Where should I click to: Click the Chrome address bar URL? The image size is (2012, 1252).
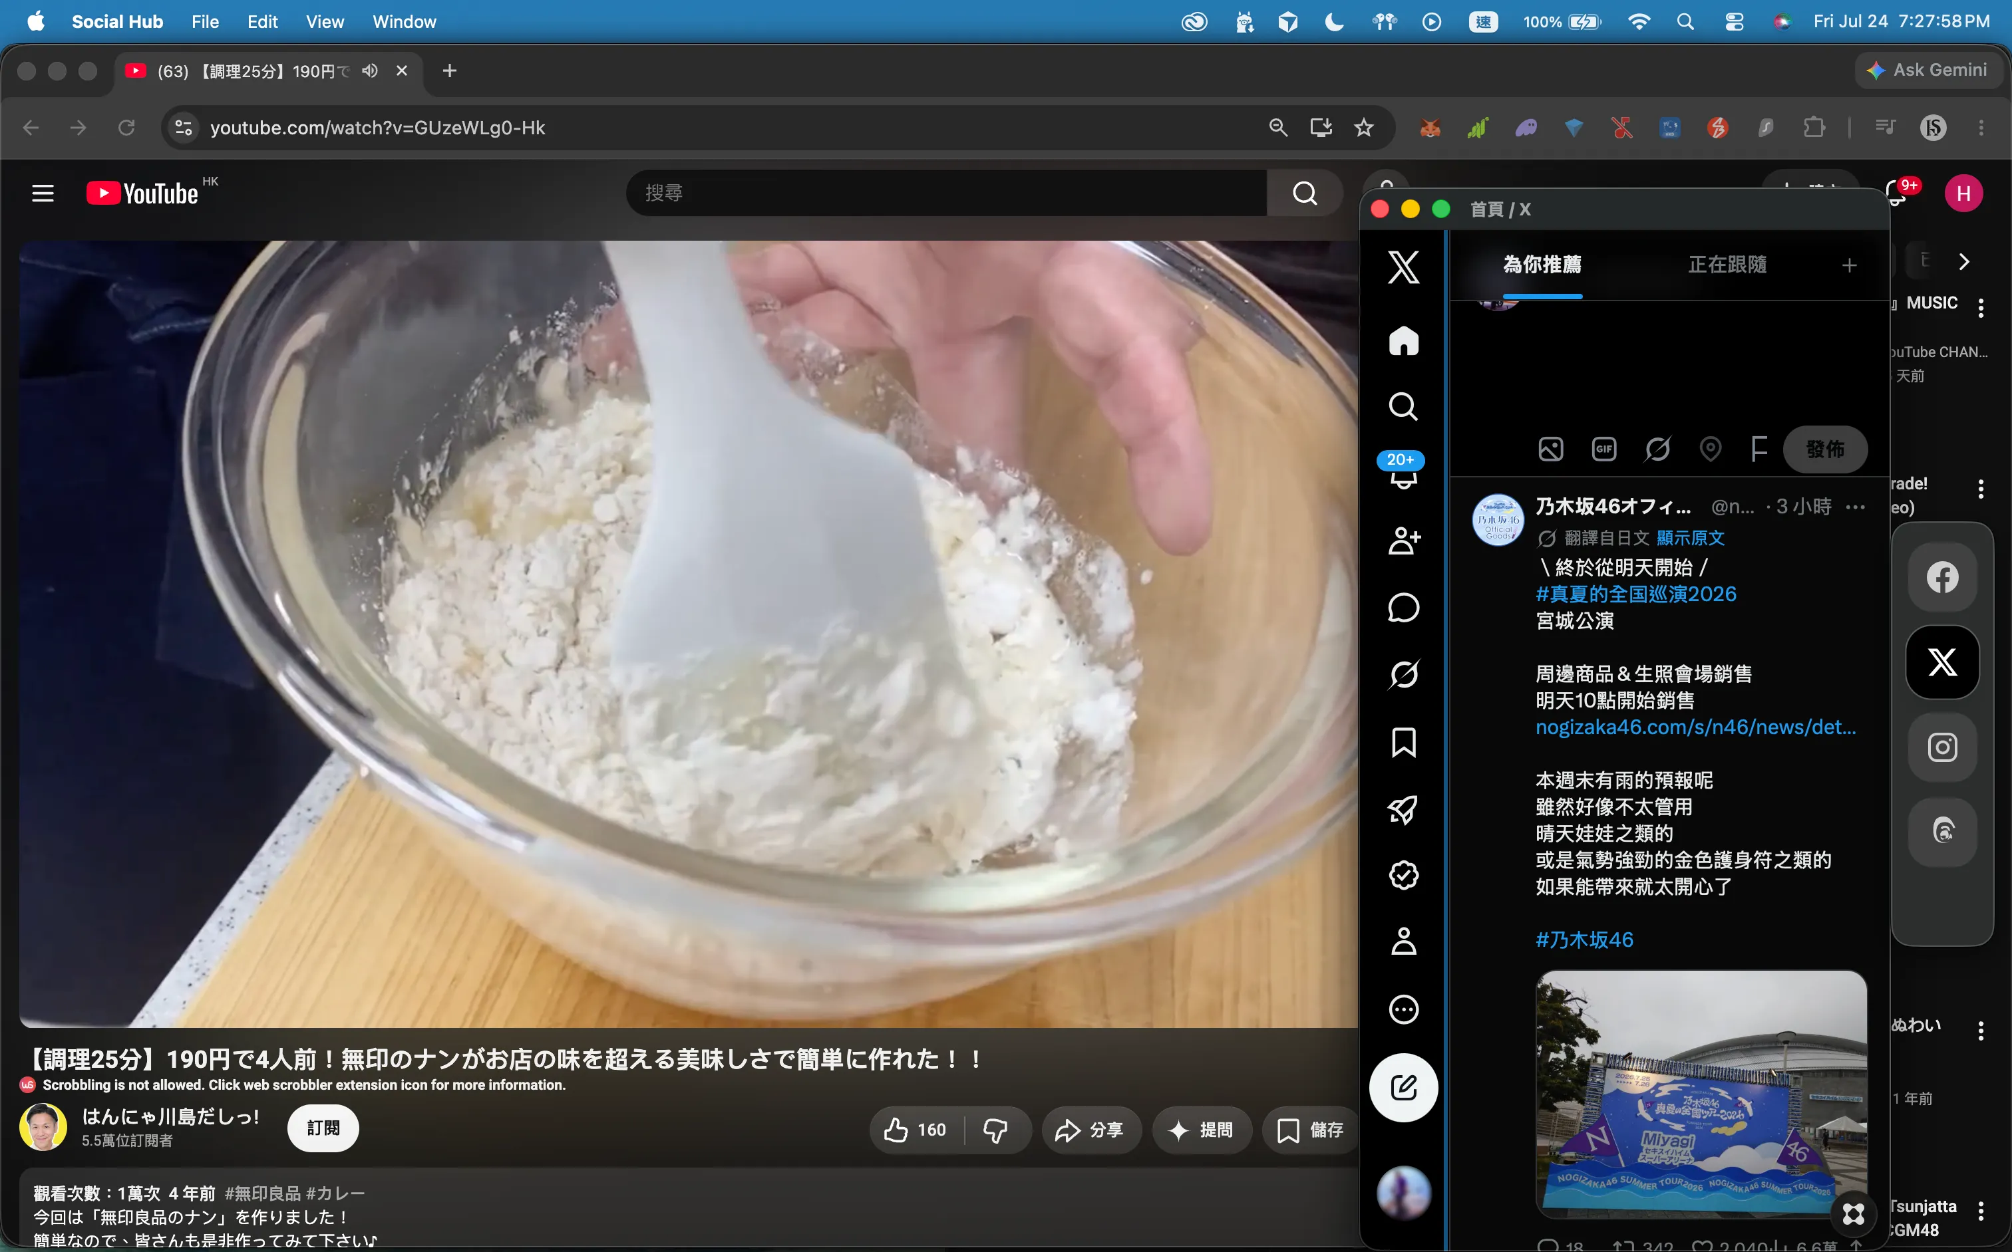point(378,128)
